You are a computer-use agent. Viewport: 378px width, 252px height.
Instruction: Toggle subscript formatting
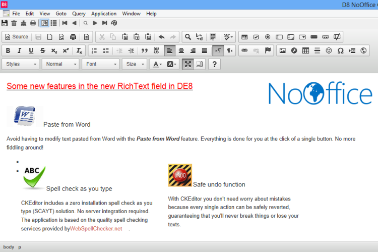[x=54, y=51]
